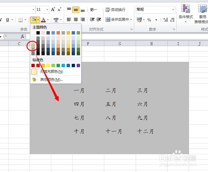Open the fill color dropdown arrow
Viewport: 208px width, 172px height.
pos(38,20)
